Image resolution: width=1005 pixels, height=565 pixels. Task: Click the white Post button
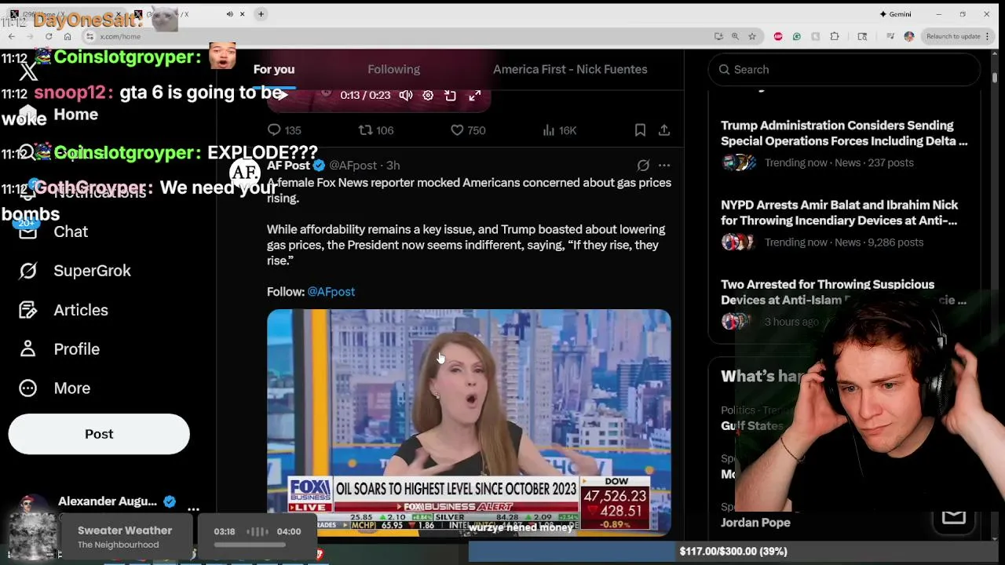coord(99,434)
